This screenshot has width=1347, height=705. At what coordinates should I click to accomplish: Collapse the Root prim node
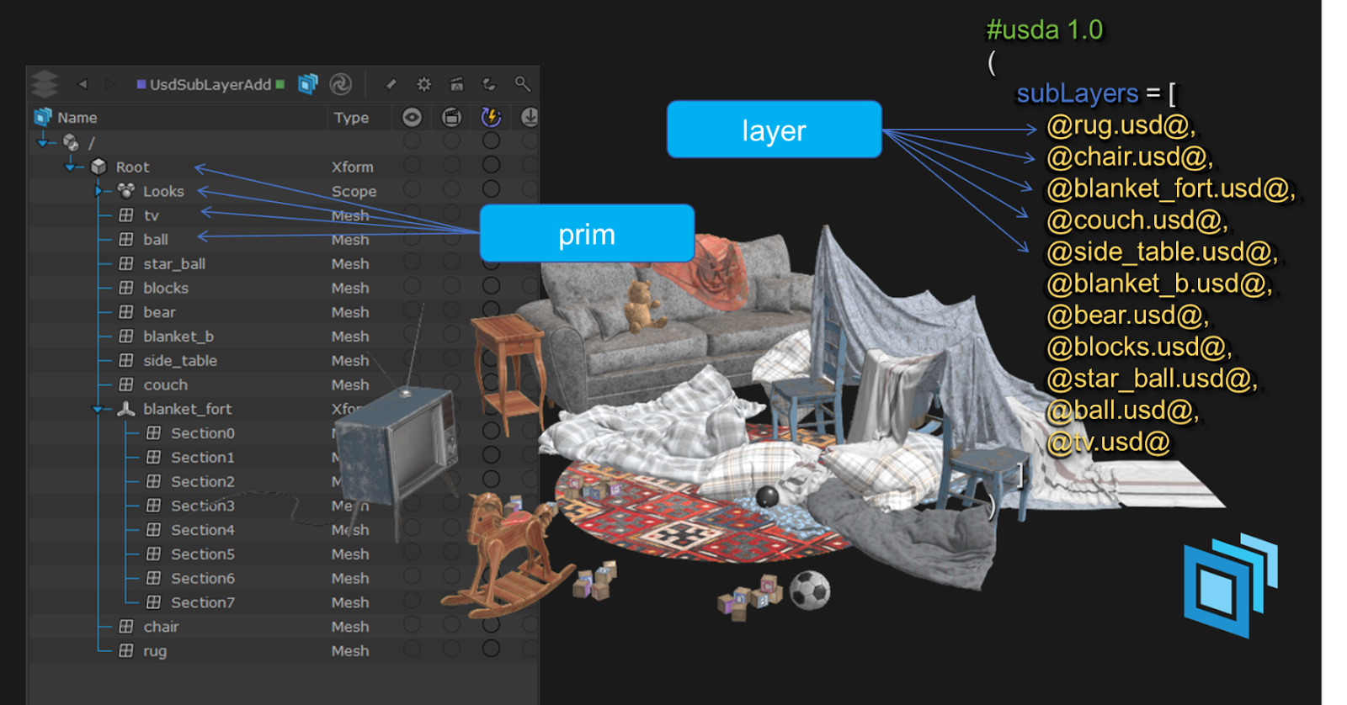click(x=71, y=167)
